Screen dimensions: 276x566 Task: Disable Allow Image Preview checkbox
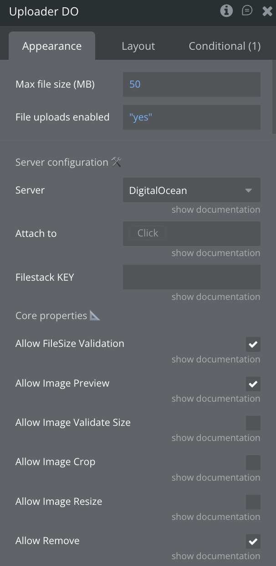click(253, 384)
